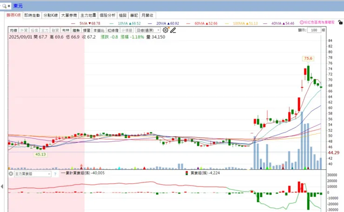Click the 5MA legend line swatch
Image resolution: width=344 pixels, height=212 pixels.
[x=73, y=23]
